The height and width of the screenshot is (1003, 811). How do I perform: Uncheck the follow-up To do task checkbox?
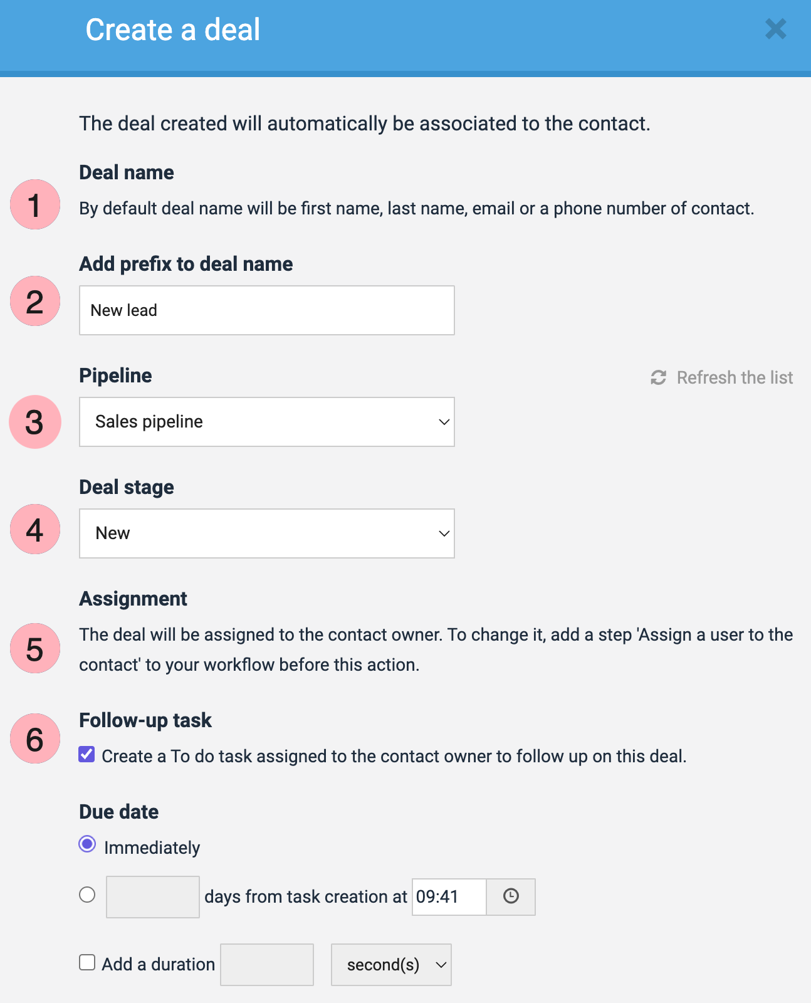[87, 755]
